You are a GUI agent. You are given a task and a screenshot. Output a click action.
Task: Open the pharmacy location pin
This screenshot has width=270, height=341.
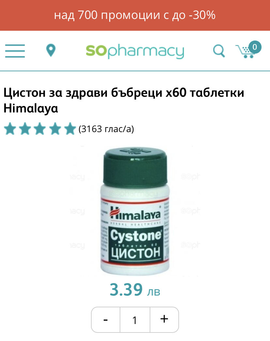coord(51,50)
